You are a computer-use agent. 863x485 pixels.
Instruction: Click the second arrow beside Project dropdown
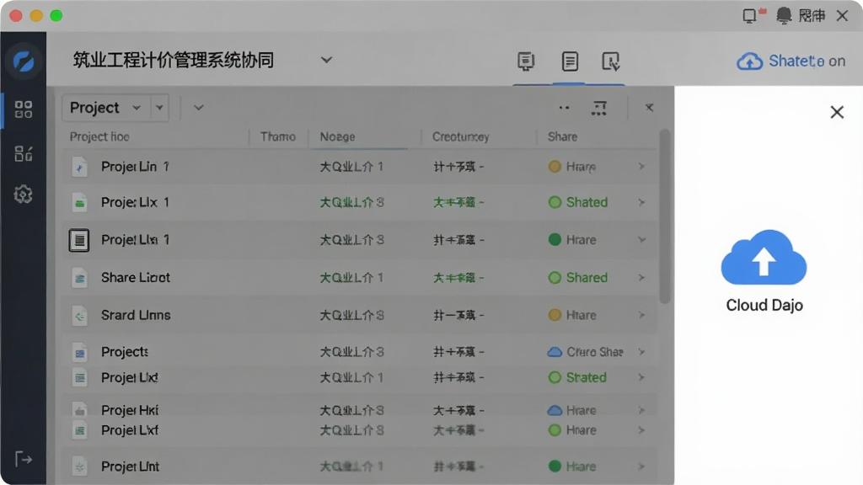click(x=159, y=108)
